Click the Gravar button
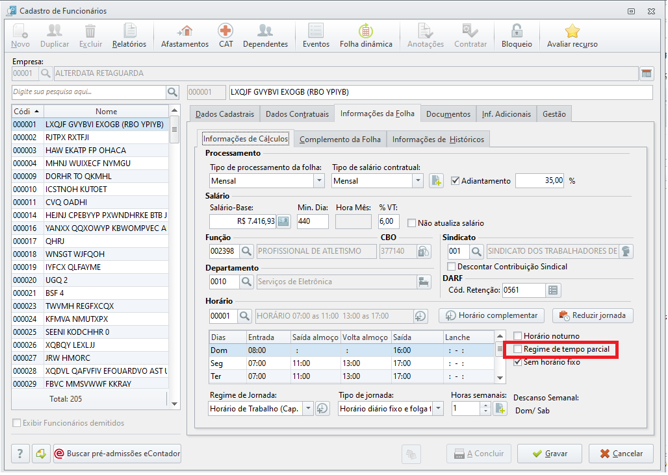Image resolution: width=668 pixels, height=475 pixels. pos(549,454)
